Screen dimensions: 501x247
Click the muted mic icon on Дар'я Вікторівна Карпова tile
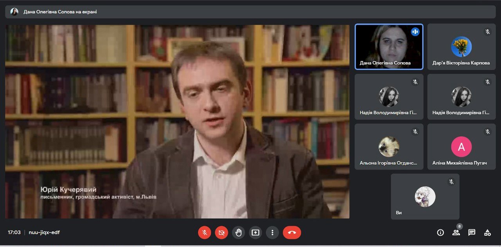[488, 32]
